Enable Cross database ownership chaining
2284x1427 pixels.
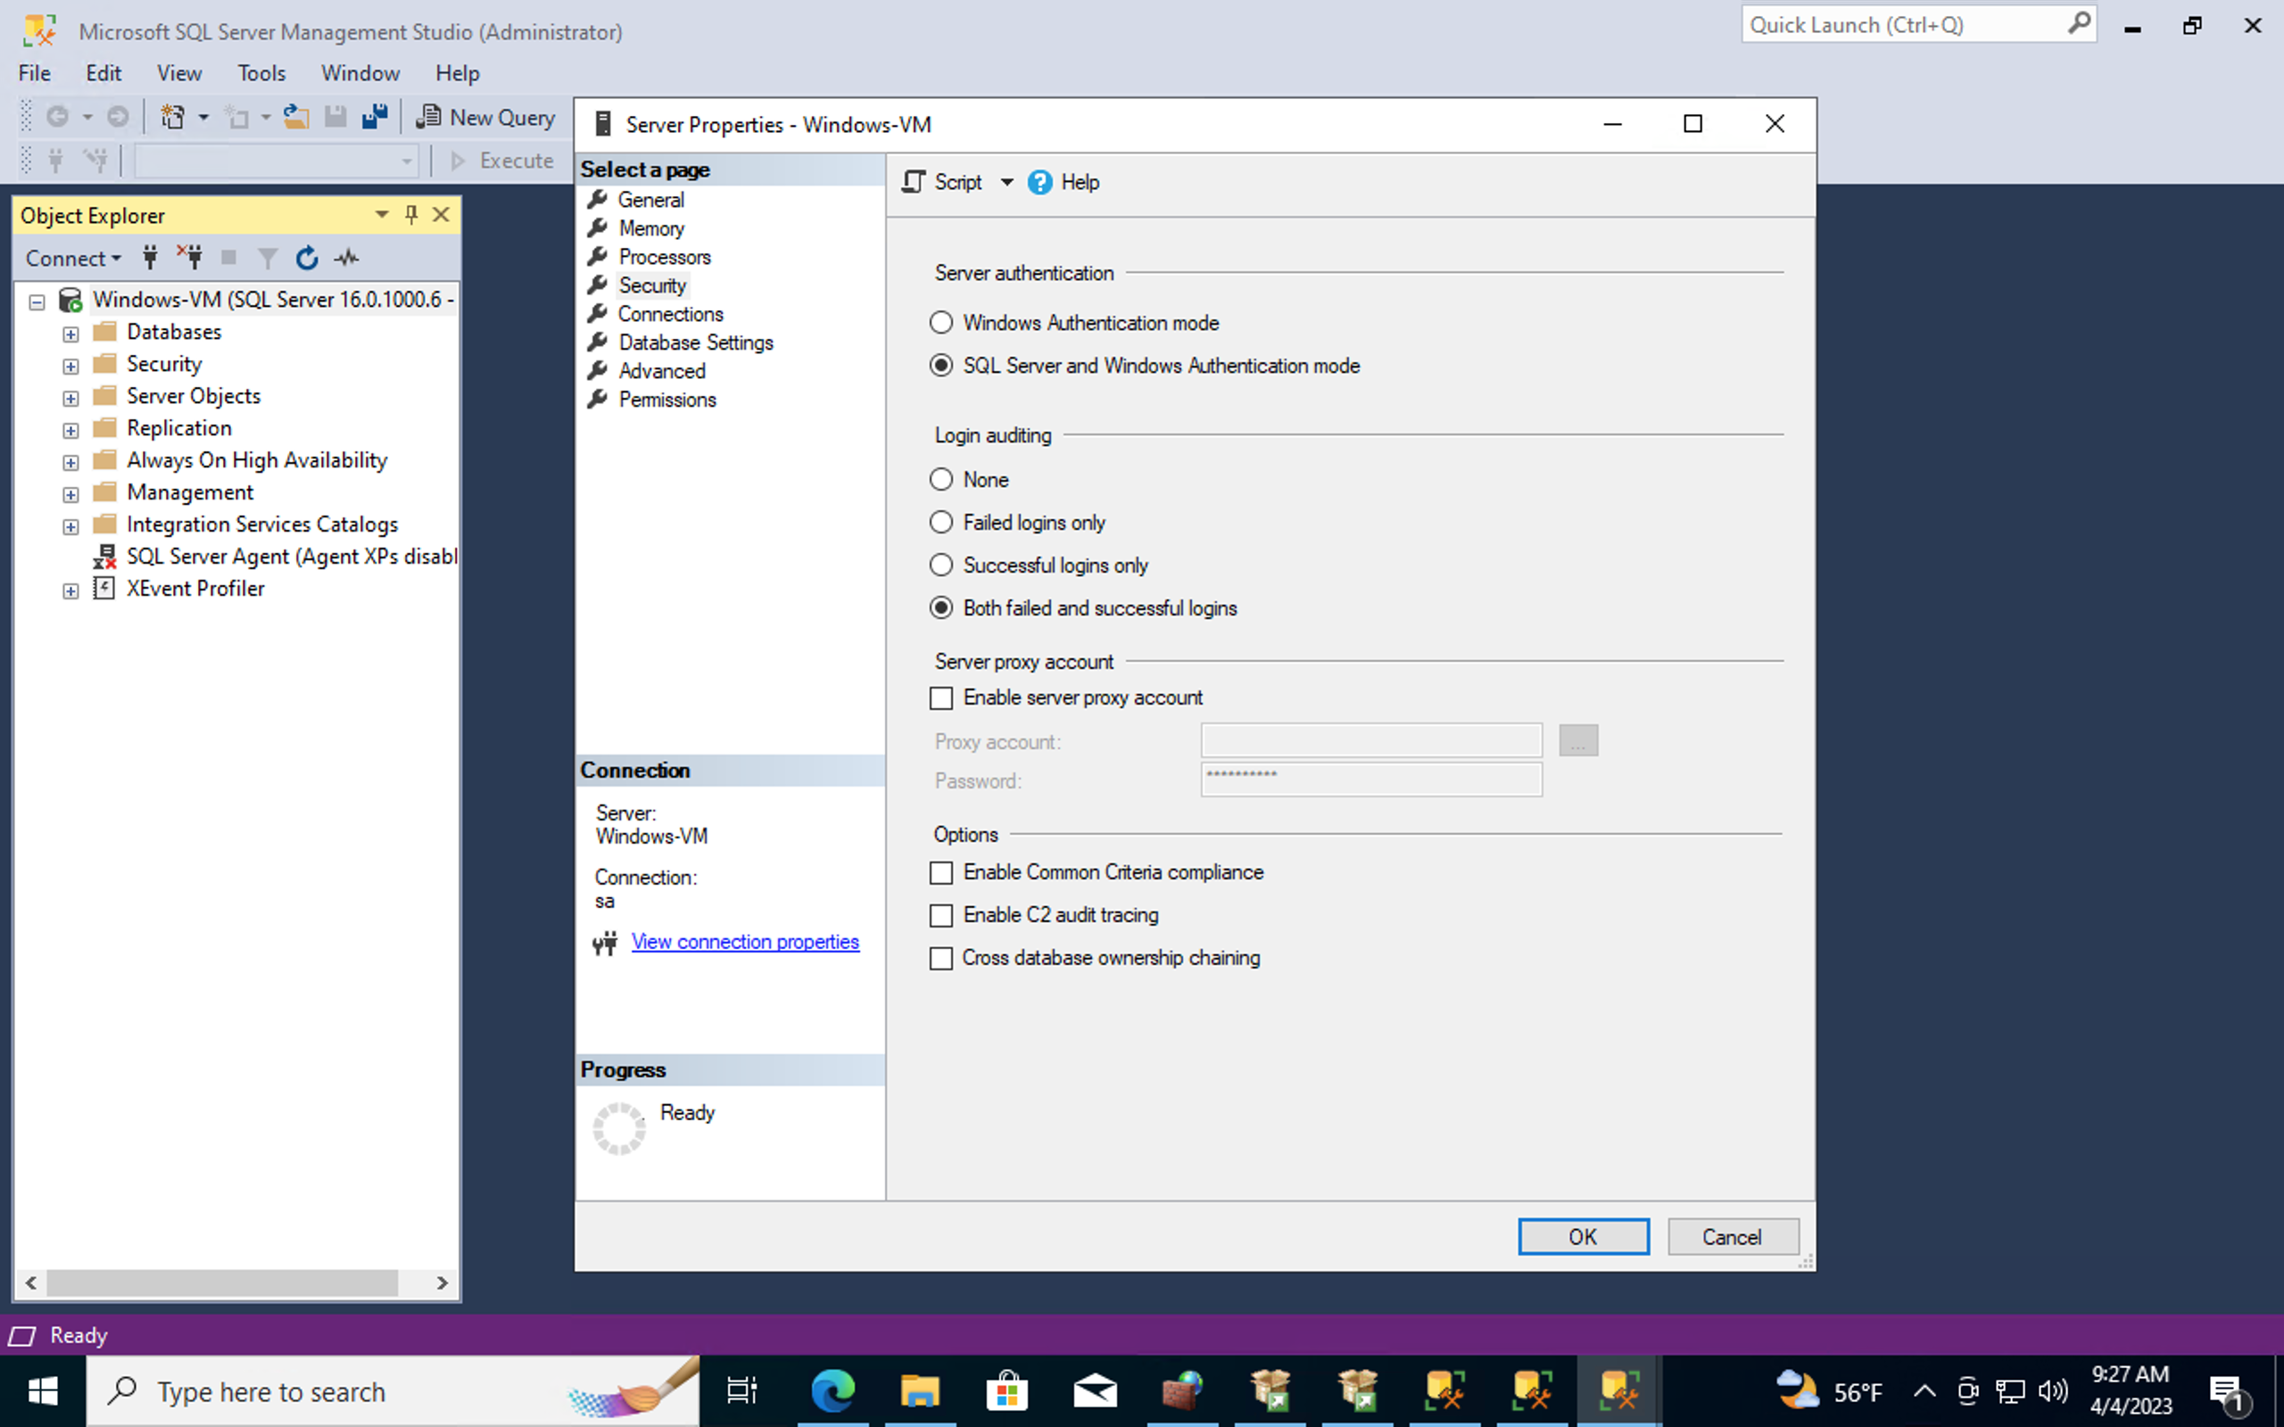click(x=941, y=959)
